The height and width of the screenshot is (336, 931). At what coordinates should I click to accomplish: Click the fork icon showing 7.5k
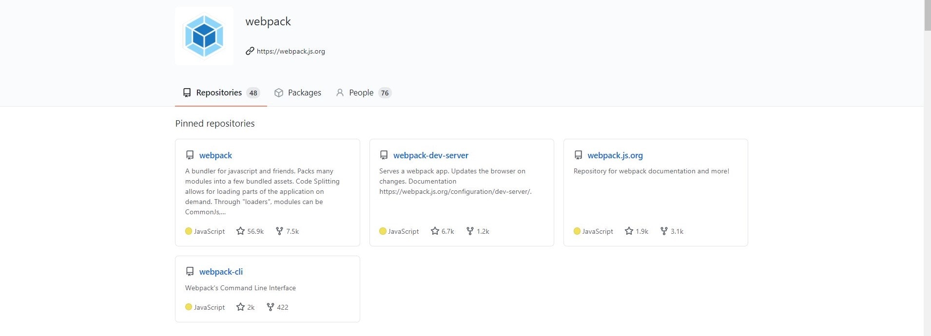tap(279, 231)
